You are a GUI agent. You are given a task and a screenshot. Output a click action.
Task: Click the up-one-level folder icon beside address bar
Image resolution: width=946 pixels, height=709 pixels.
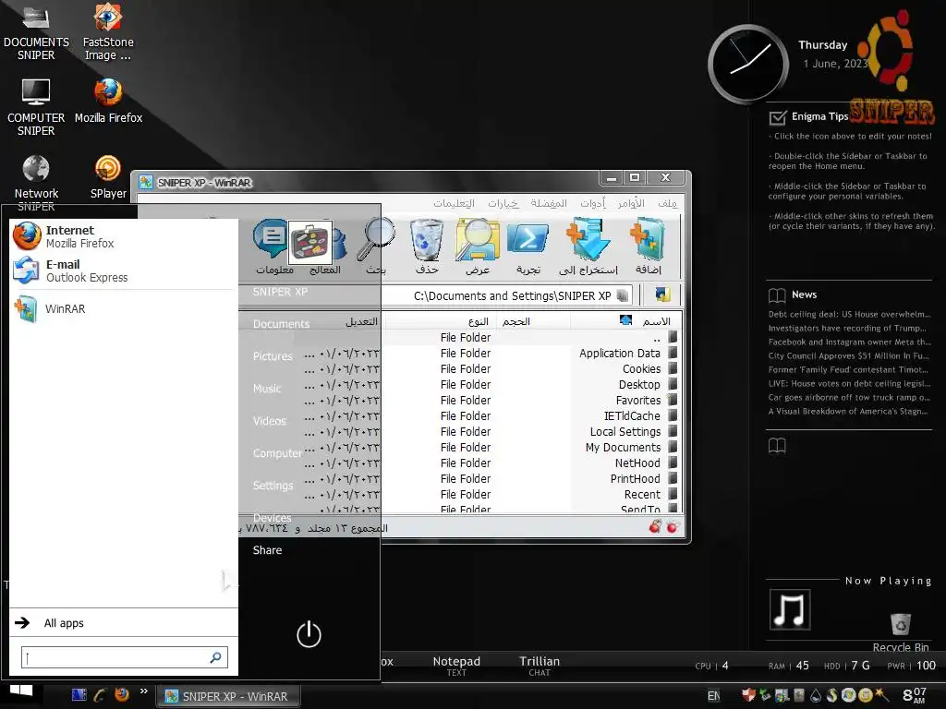coord(663,294)
